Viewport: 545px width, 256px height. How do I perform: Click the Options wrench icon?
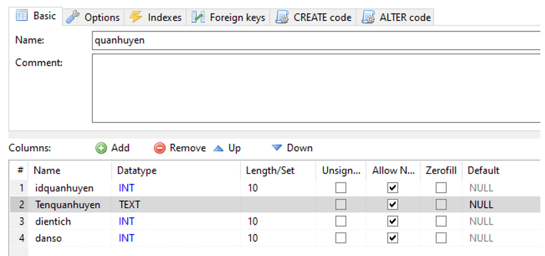tap(73, 17)
